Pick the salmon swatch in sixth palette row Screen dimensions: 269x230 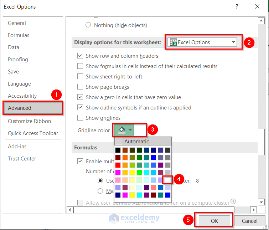[x=153, y=188]
